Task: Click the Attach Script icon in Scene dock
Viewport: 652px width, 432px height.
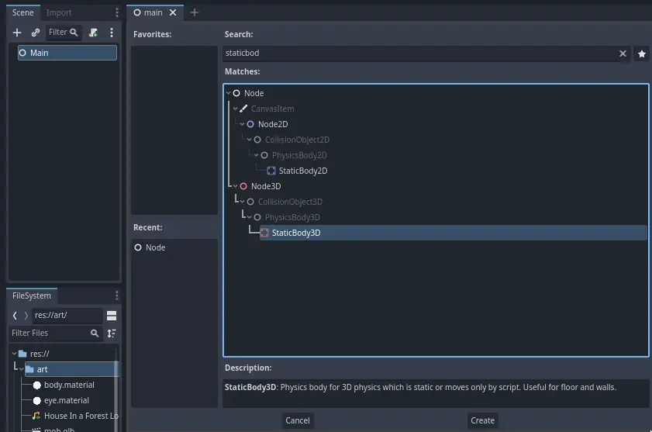Action: (x=94, y=33)
